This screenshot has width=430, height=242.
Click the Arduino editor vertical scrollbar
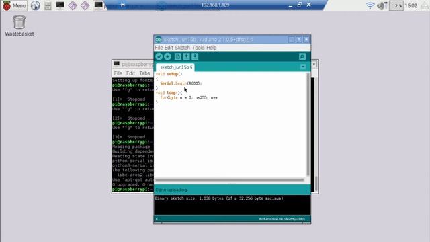pyautogui.click(x=308, y=125)
